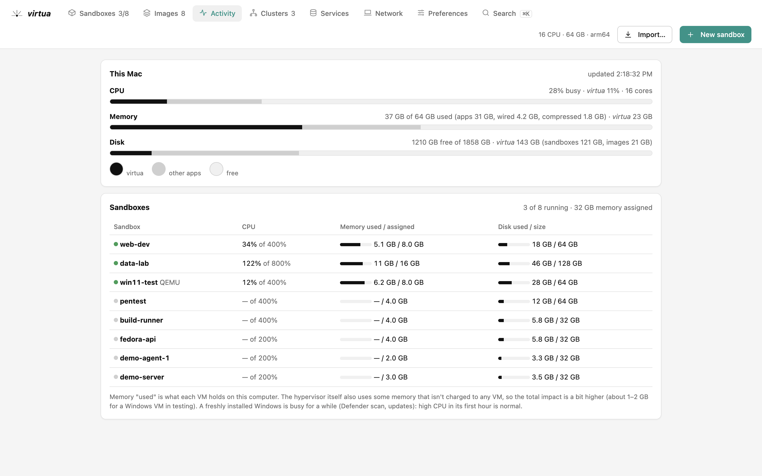The image size is (762, 476).
Task: Click the 6.2 GB / 8.0 GB memory value
Action: click(x=398, y=282)
